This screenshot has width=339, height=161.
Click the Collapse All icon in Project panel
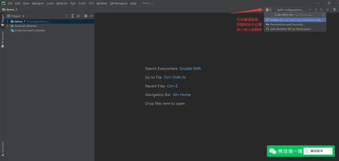(78, 16)
